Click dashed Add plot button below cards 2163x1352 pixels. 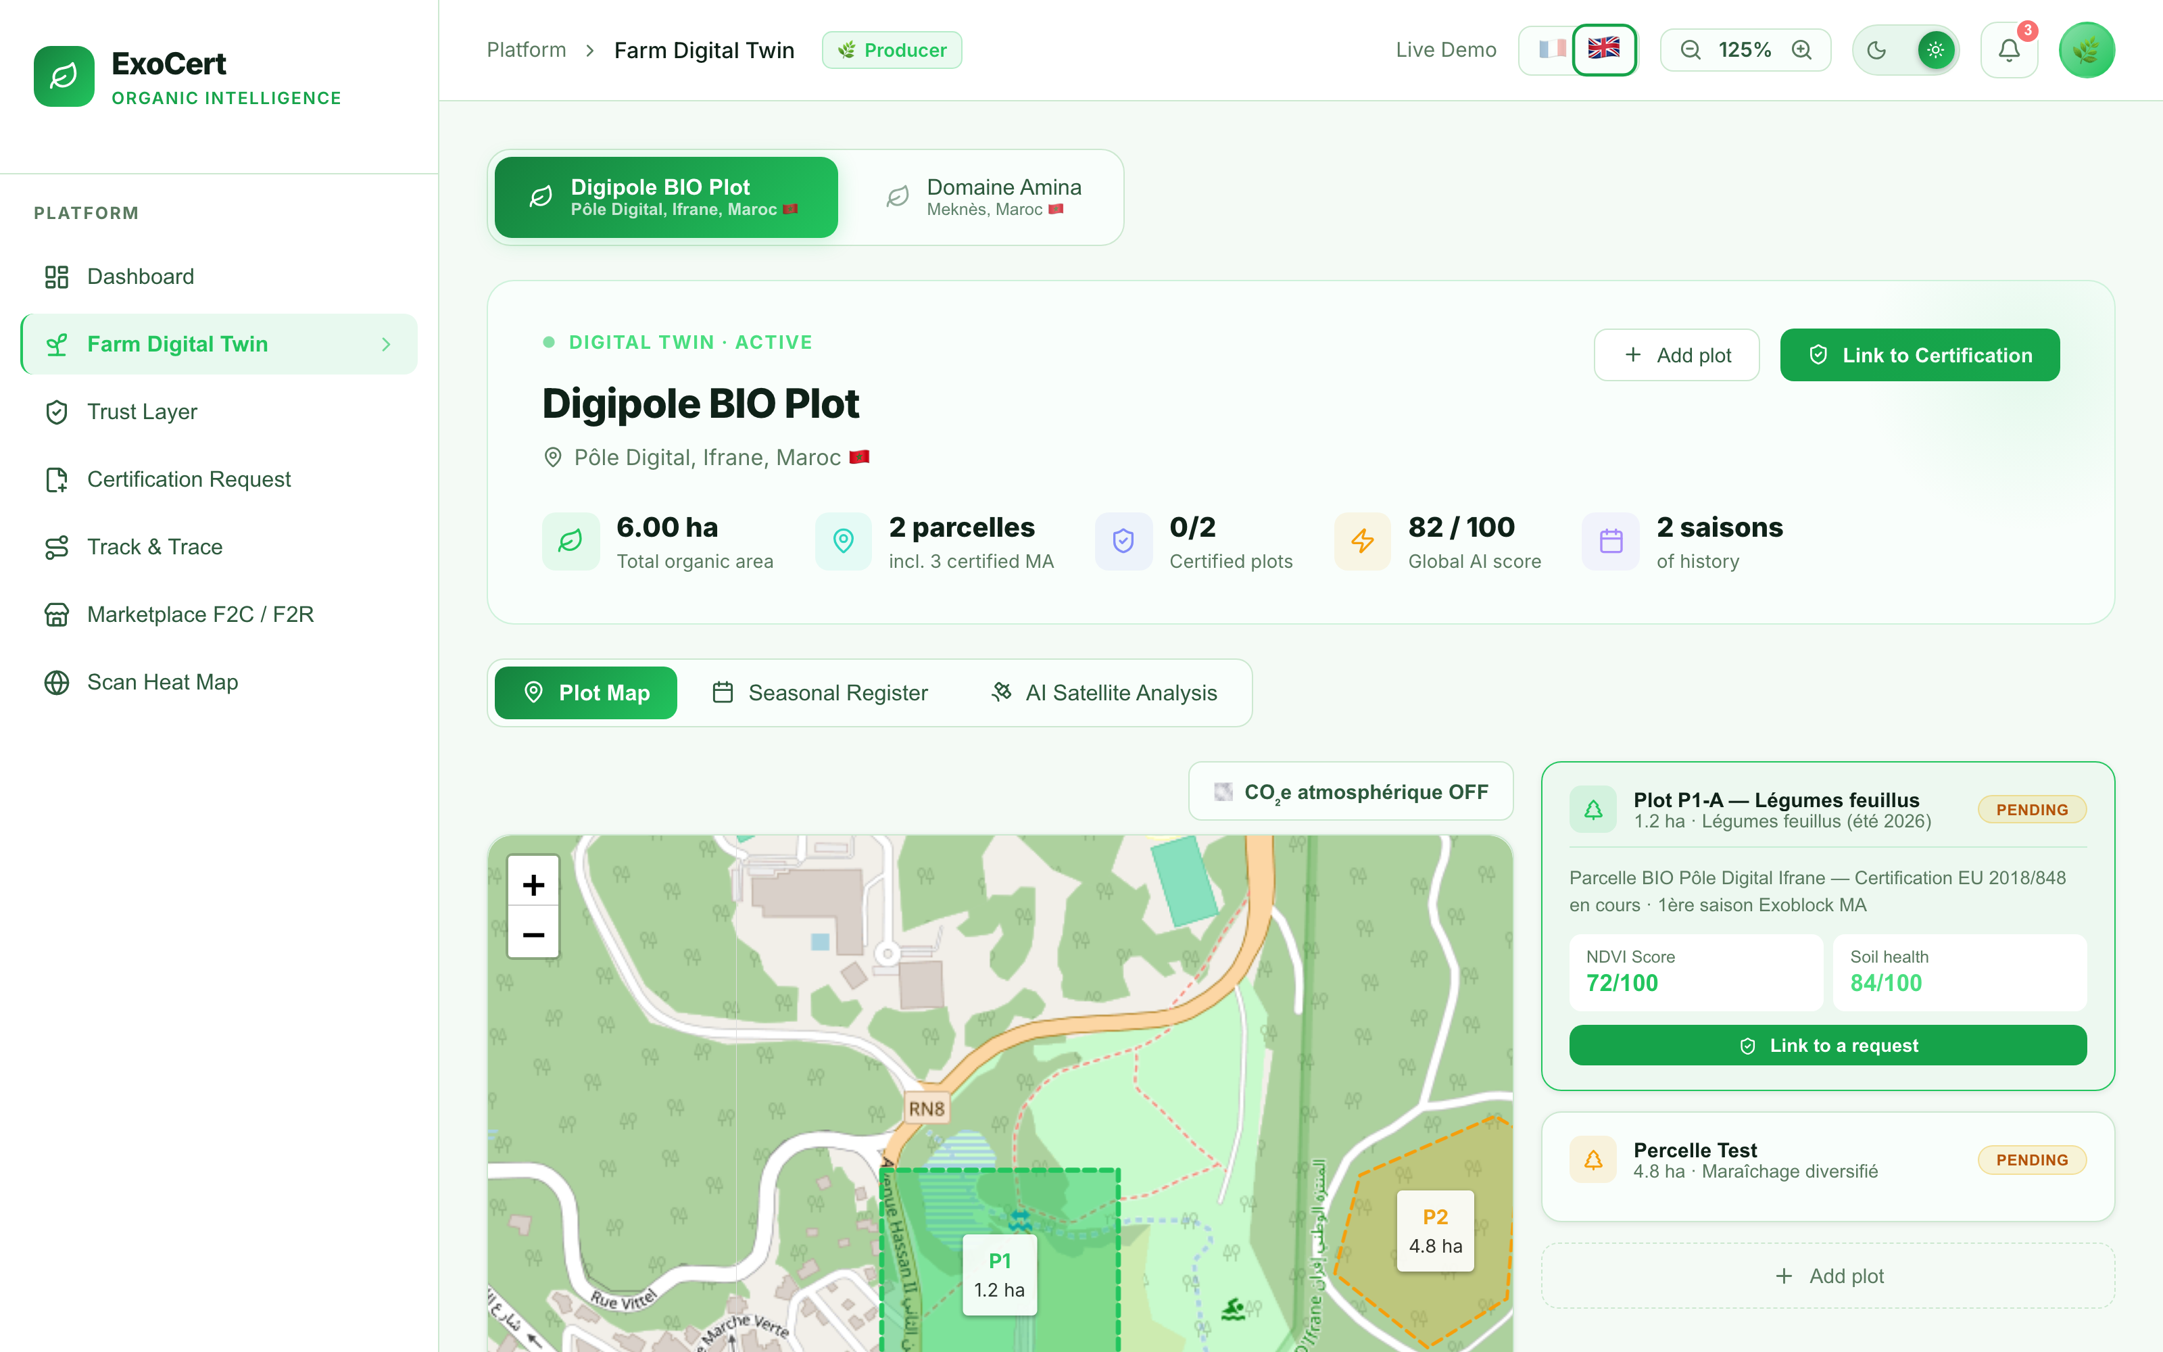1828,1276
